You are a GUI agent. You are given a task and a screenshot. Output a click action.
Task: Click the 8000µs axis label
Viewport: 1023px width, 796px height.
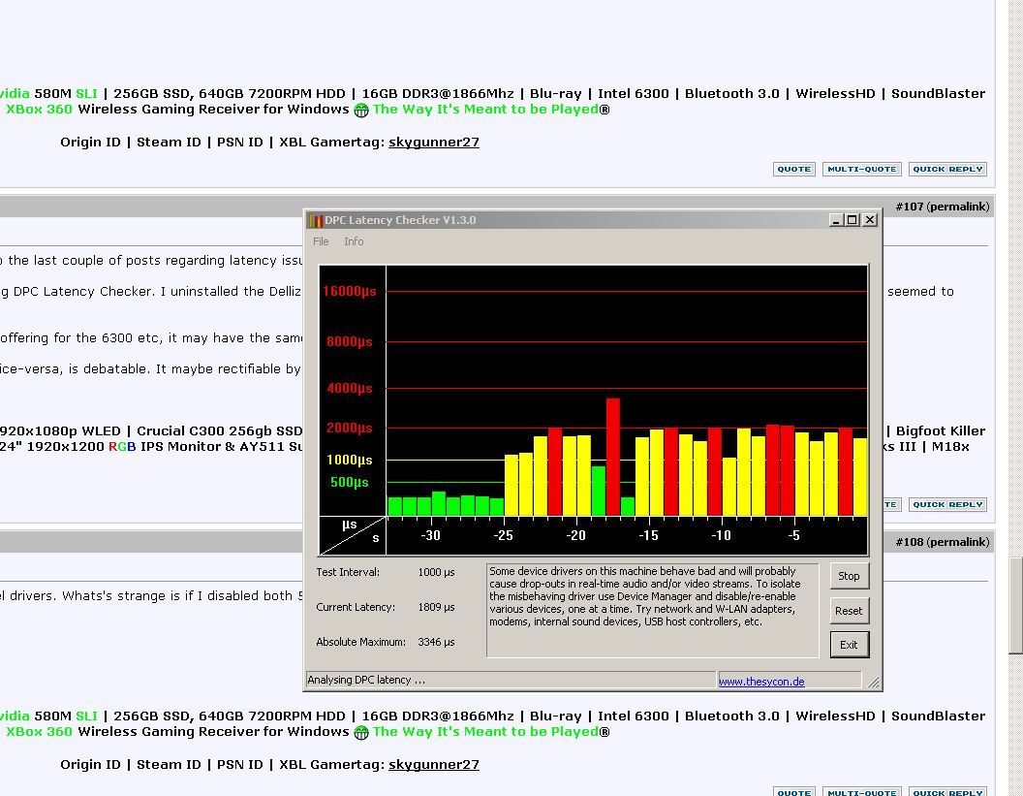350,341
